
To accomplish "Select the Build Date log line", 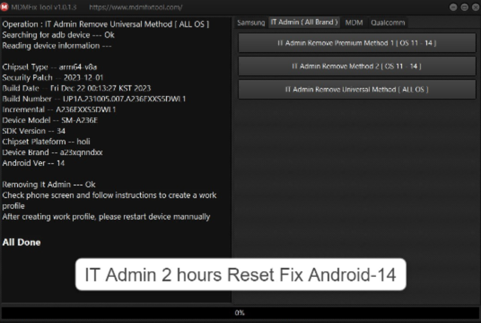I will coord(77,88).
